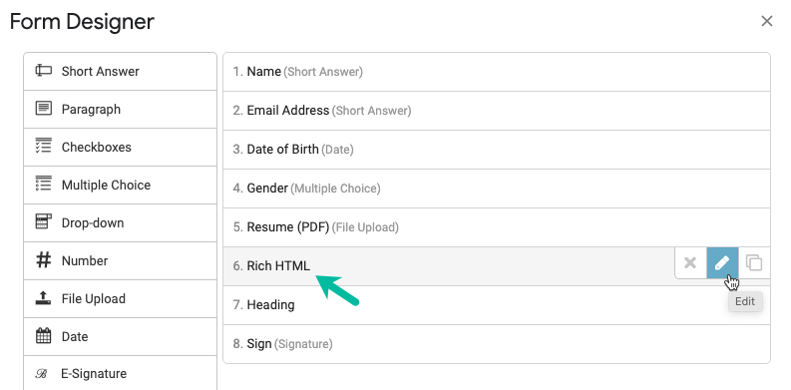Select the Sign signature question row

point(497,344)
